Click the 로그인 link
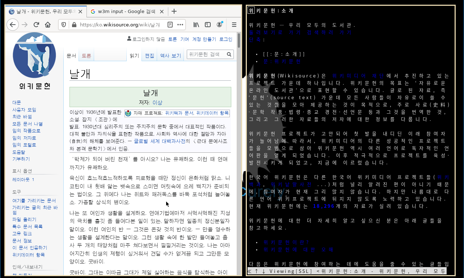464x278 pixels. [x=225, y=39]
